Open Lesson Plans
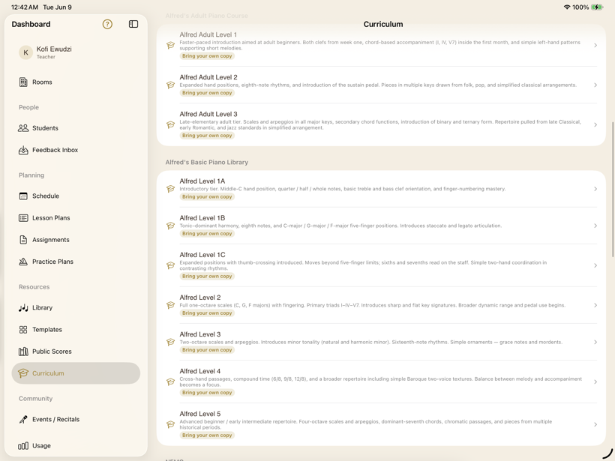 [x=76, y=218]
